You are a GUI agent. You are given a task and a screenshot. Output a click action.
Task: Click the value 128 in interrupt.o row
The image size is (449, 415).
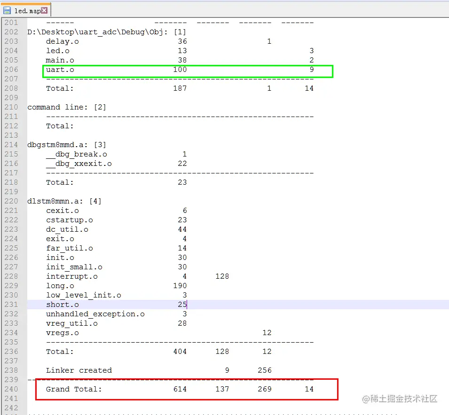222,276
